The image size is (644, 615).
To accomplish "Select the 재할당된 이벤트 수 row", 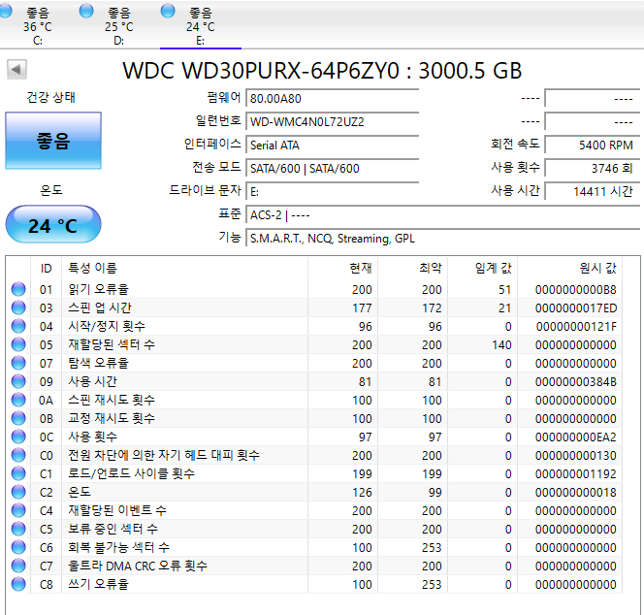I will (316, 510).
